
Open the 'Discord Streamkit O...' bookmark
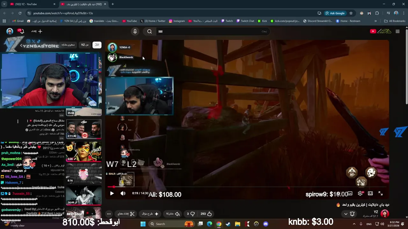tap(317, 21)
